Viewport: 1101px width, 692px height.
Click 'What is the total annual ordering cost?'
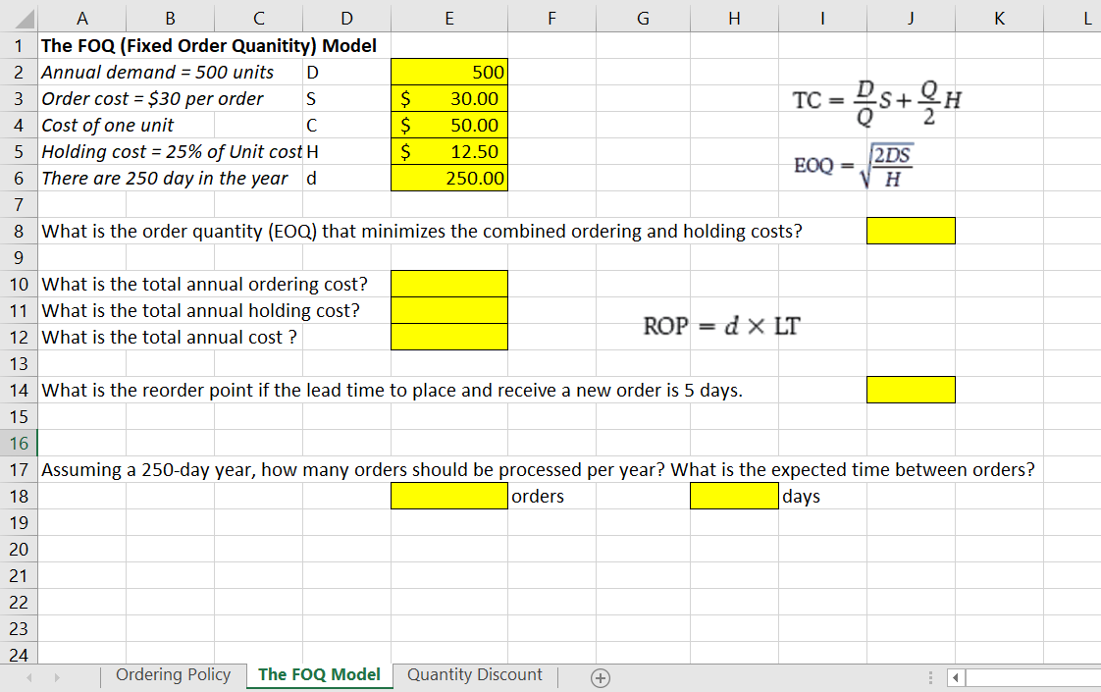tap(204, 284)
